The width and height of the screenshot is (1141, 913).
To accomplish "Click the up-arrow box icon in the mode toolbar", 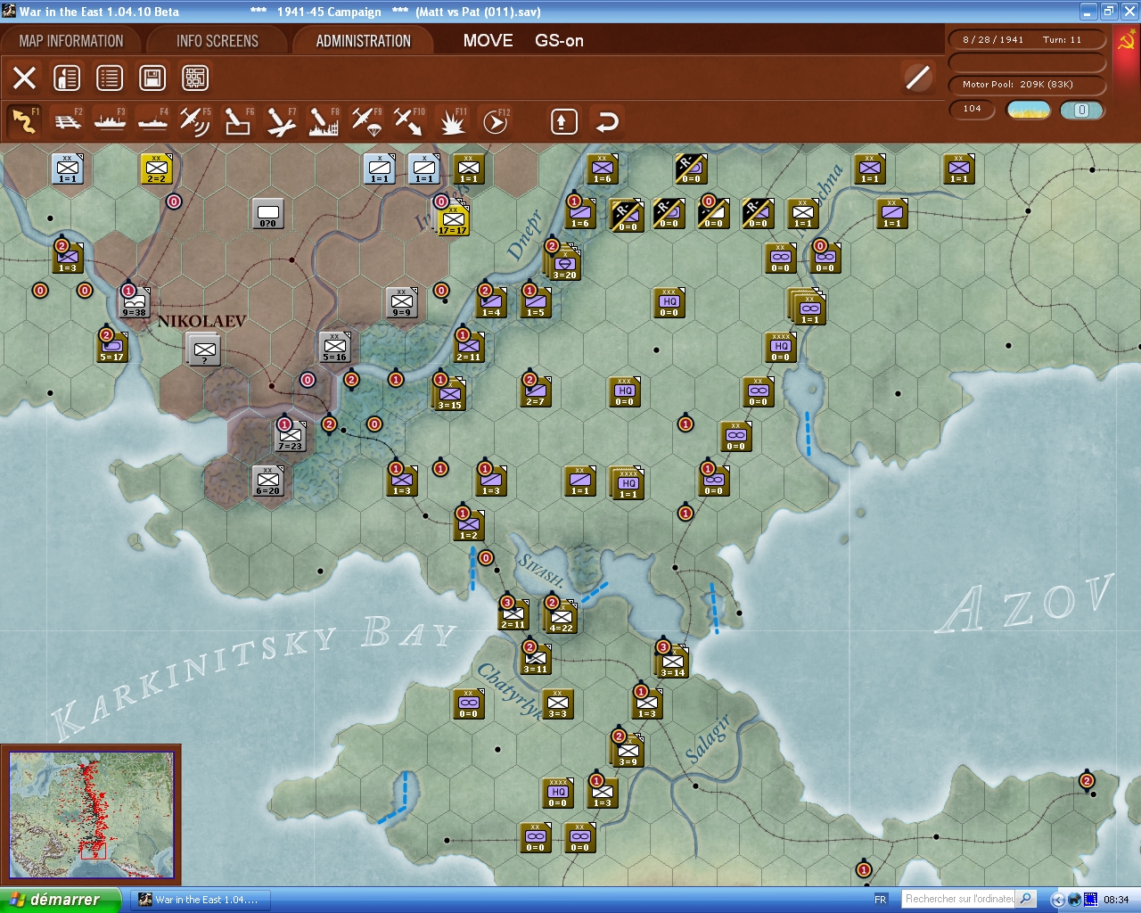I will pos(563,121).
